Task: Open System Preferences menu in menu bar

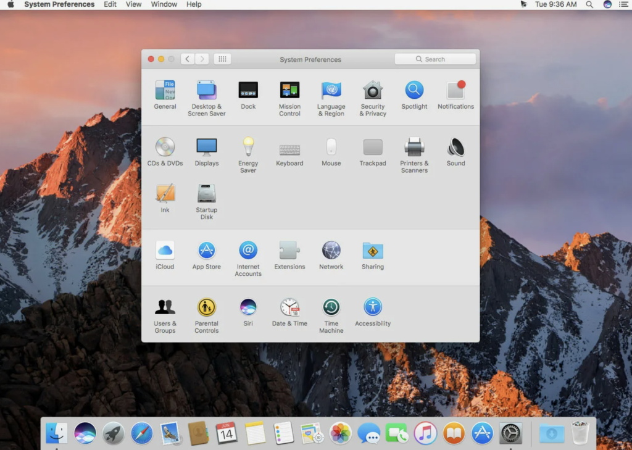Action: click(59, 4)
